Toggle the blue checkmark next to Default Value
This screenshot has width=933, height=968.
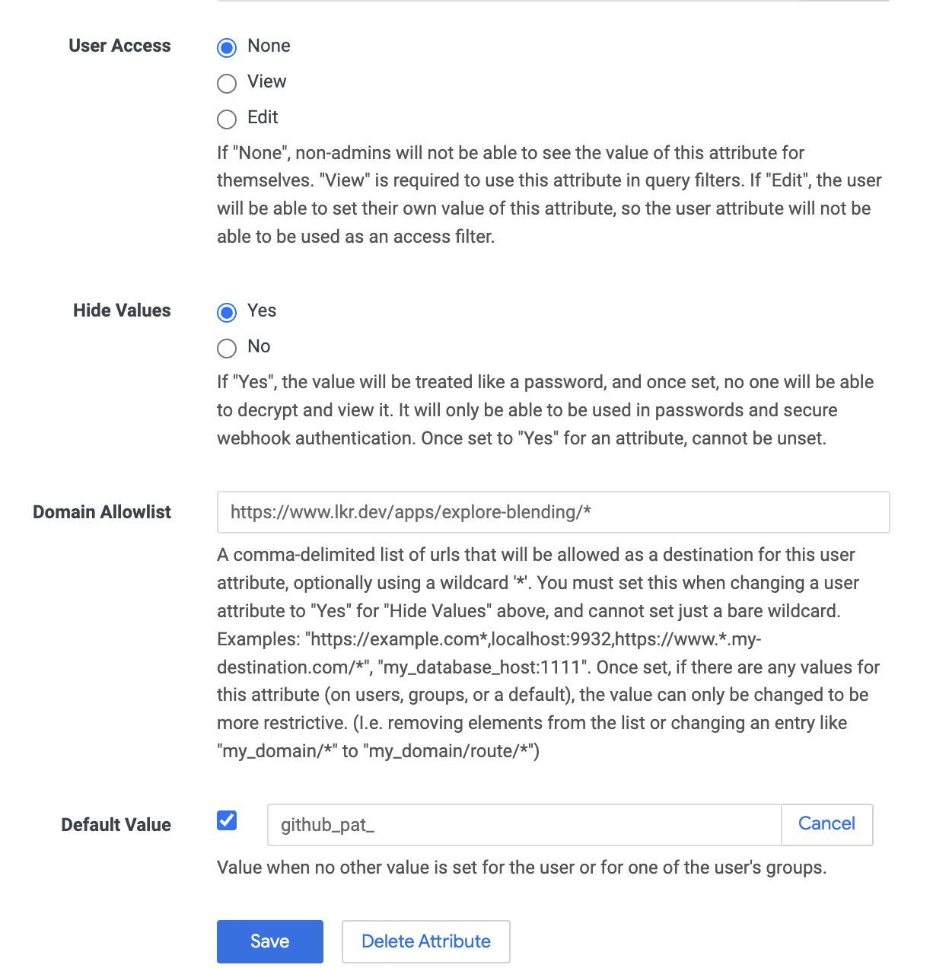226,820
